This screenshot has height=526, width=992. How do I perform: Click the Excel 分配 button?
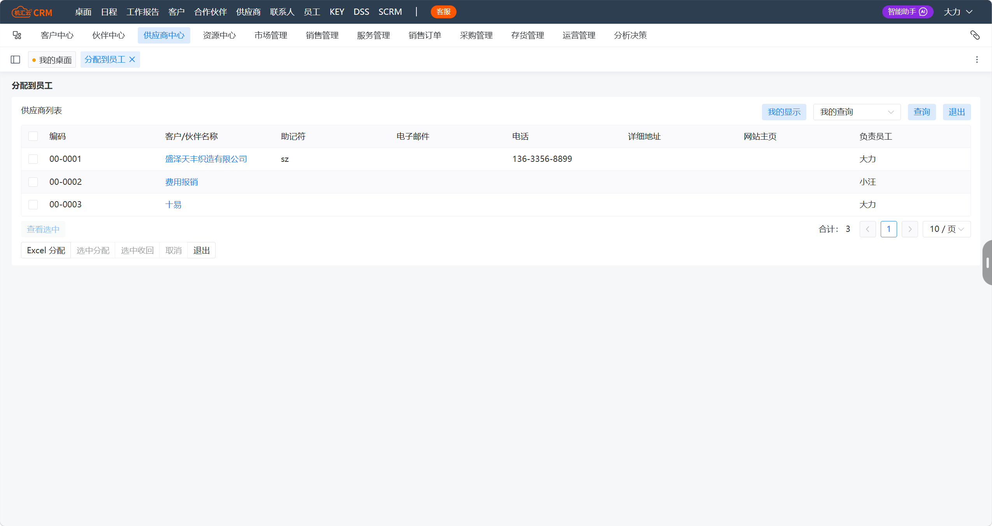46,251
